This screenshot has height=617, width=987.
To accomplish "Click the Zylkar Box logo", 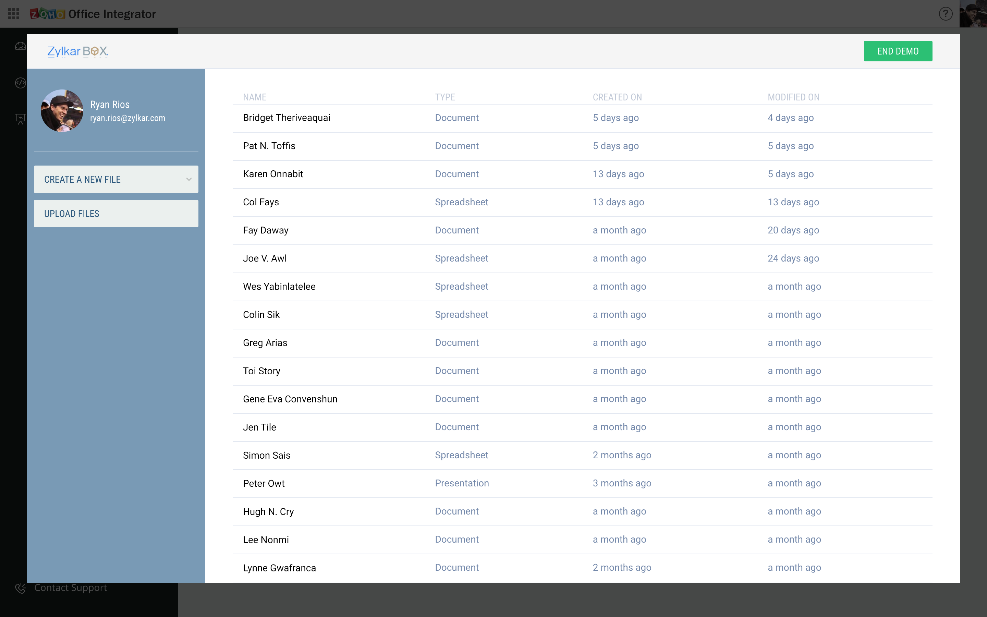I will click(77, 51).
